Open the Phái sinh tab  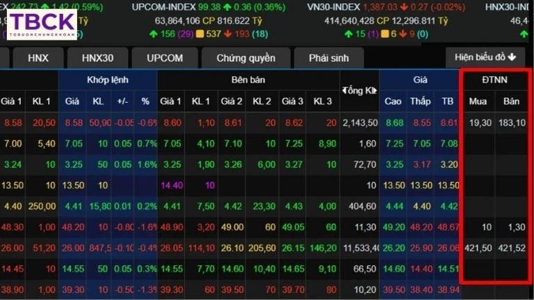328,58
